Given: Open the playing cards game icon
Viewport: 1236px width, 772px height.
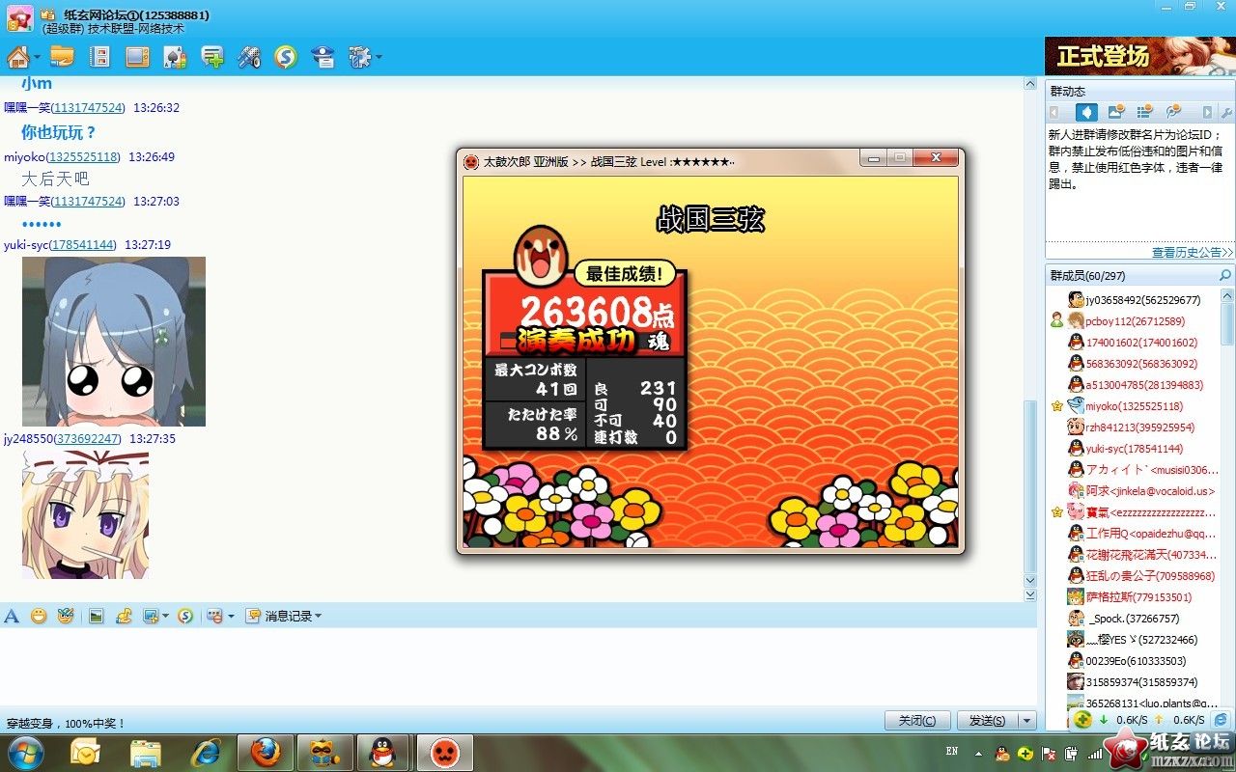Looking at the screenshot, I should pyautogui.click(x=175, y=57).
